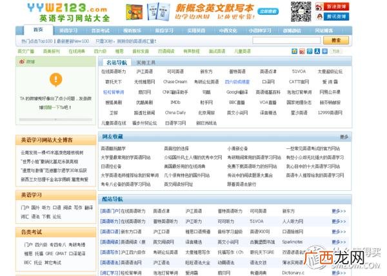Open the blue 轻松背单词 link in 名站导航
Screen dimensions: 387x276
tap(114, 92)
